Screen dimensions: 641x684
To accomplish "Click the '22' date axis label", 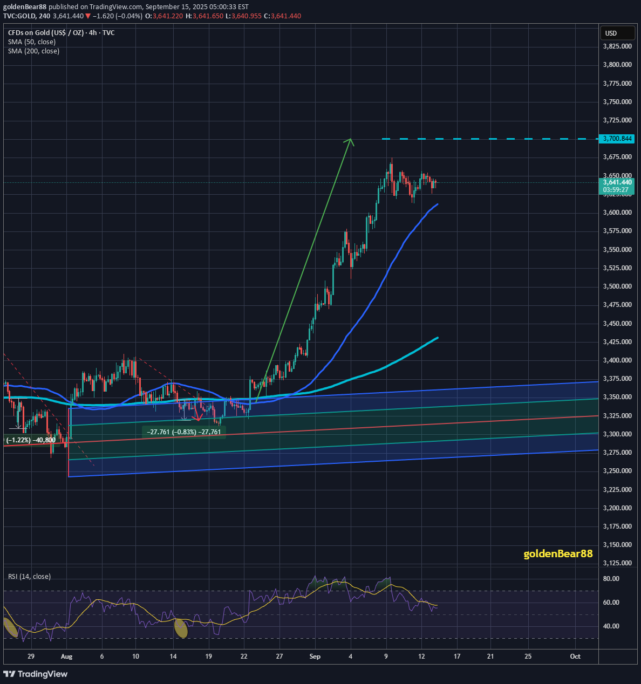I will pyautogui.click(x=244, y=656).
